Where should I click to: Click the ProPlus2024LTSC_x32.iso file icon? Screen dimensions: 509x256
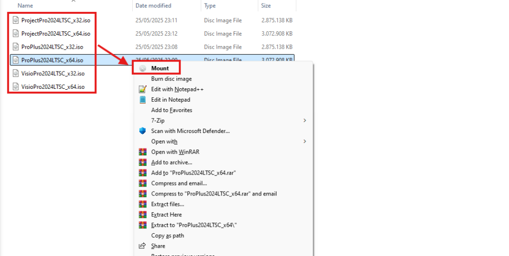[x=15, y=47]
